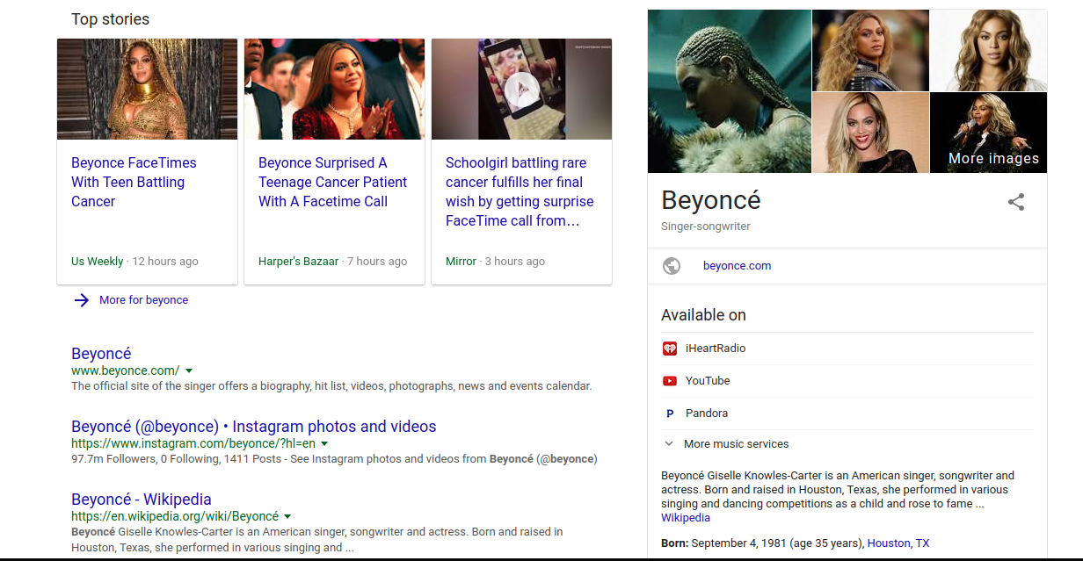Click the Available on heading
This screenshot has width=1083, height=561.
703,315
